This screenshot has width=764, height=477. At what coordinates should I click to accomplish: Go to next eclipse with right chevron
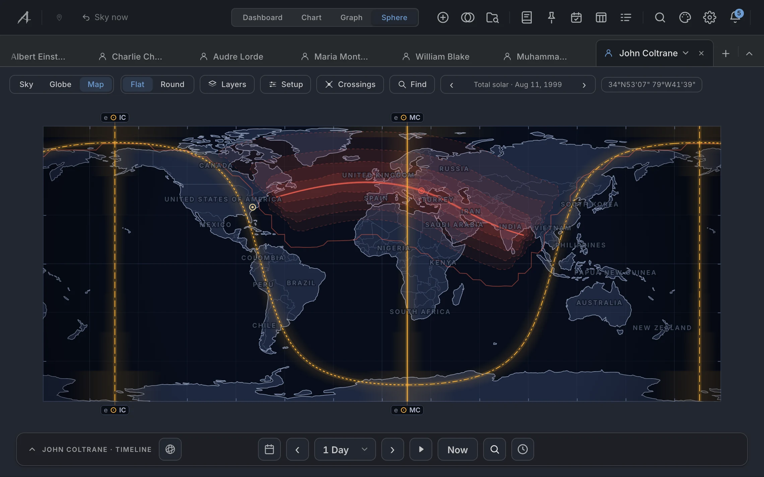coord(584,85)
